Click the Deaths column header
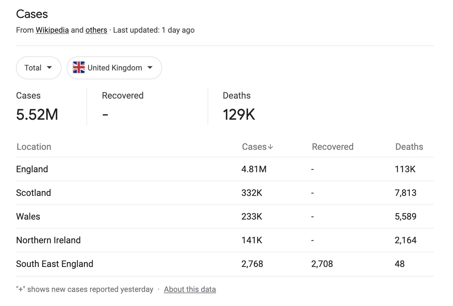 click(409, 147)
